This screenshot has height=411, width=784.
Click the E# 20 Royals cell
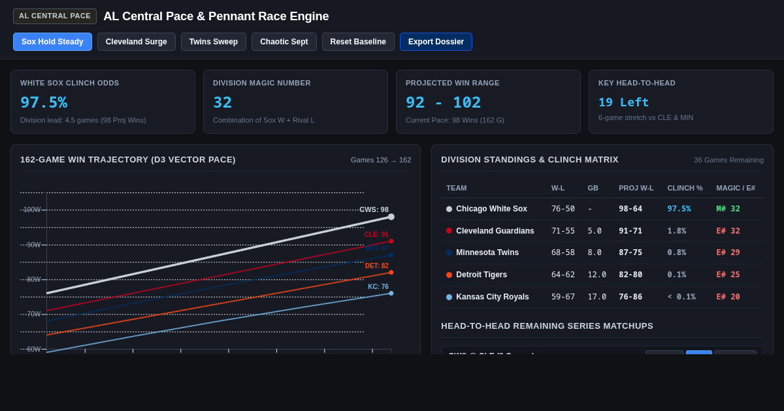coord(728,297)
